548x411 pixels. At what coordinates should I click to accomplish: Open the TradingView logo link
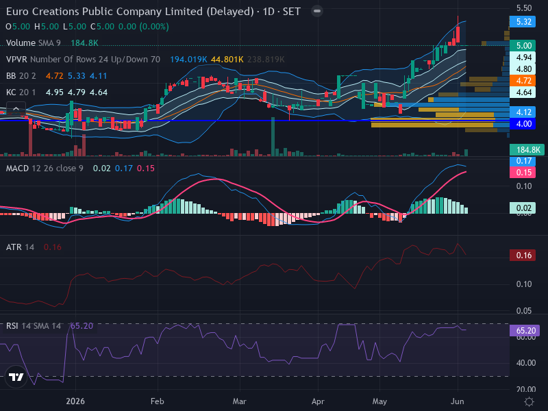(x=16, y=377)
